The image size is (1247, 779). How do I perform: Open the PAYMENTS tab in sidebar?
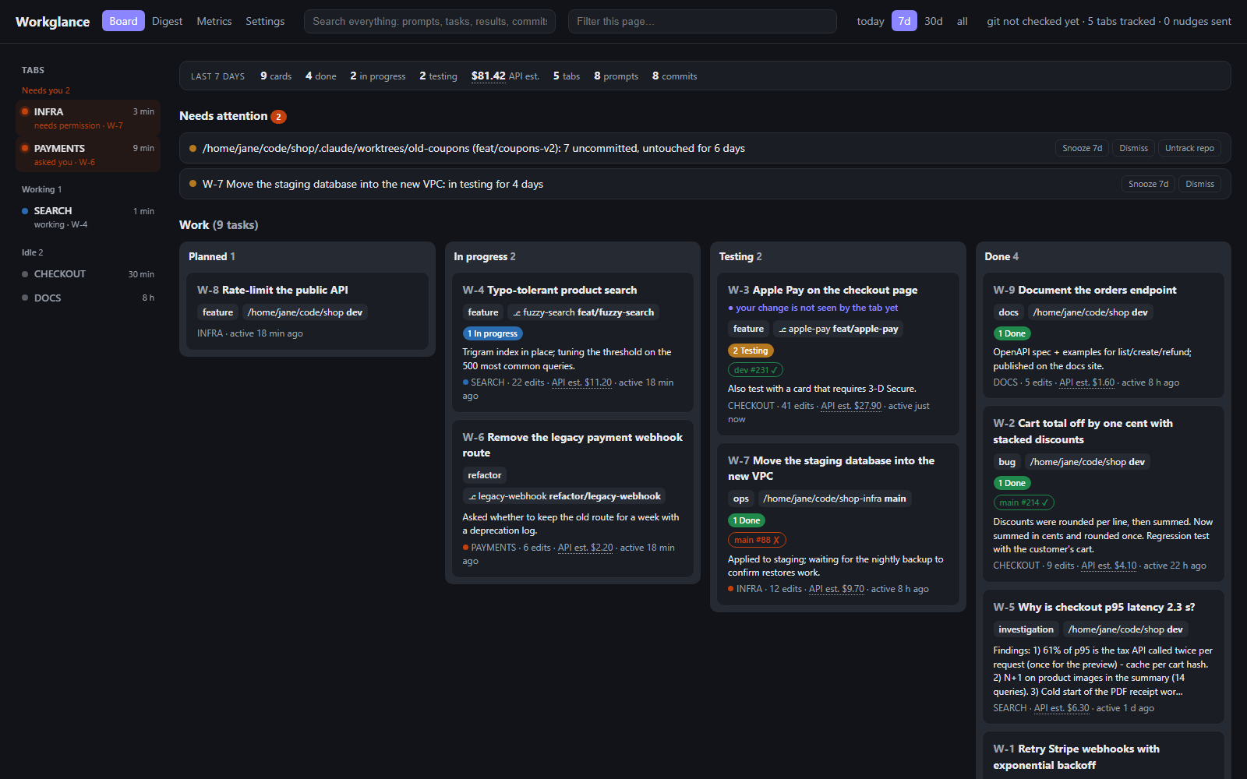(88, 154)
